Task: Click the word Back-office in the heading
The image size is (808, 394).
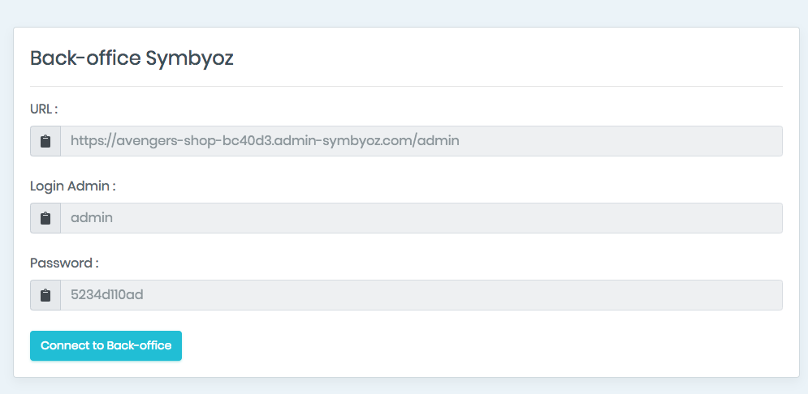Action: tap(85, 58)
